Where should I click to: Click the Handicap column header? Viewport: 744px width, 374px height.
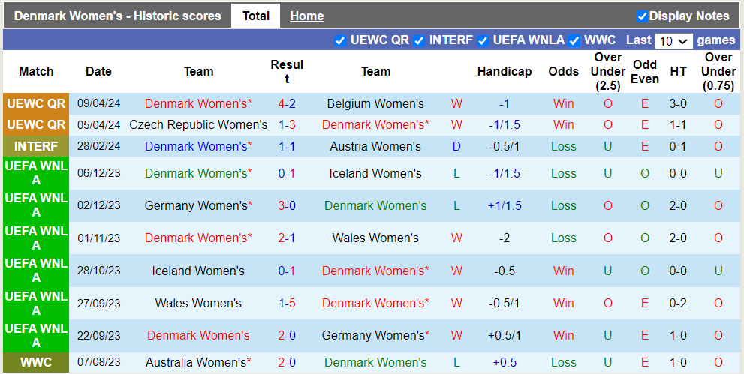504,72
